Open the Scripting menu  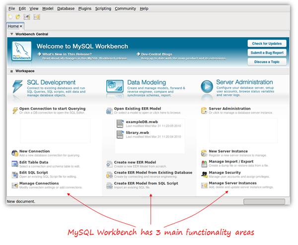pos(103,8)
